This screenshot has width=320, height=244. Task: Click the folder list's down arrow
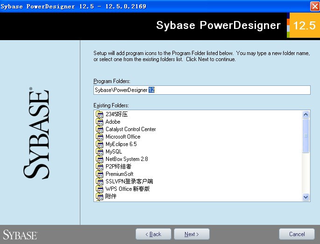306,197
